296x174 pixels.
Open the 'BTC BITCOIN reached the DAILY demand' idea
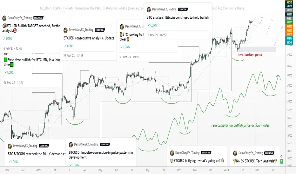click(37, 154)
